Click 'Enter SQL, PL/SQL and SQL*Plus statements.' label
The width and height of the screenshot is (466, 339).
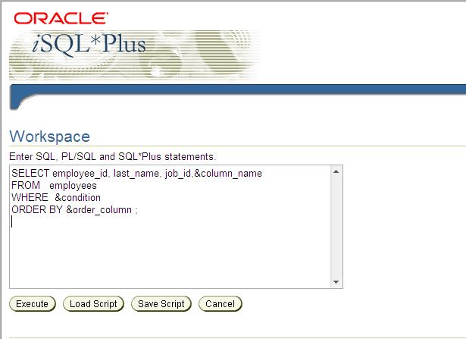113,157
